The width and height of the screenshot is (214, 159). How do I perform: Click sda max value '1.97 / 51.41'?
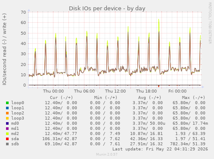(x=190, y=139)
